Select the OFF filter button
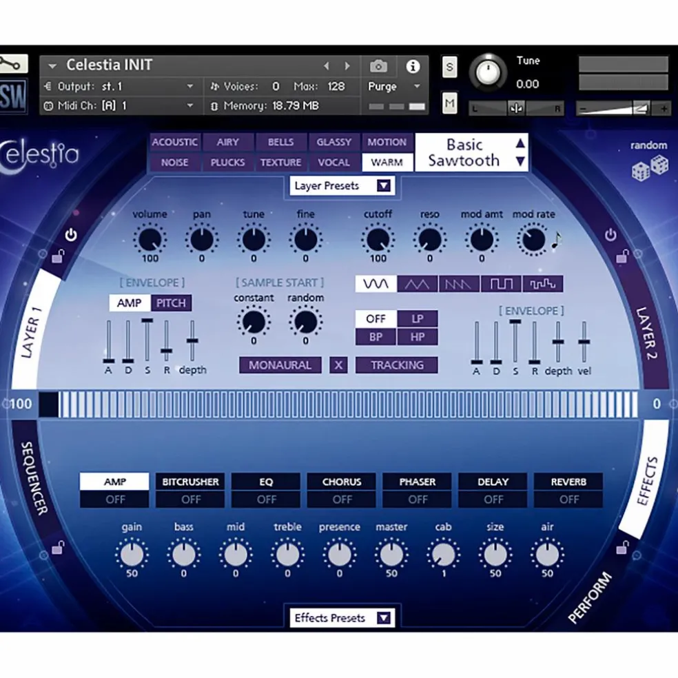 376,319
